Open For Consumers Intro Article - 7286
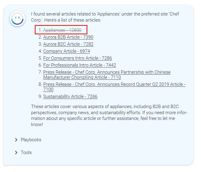The width and height of the screenshot is (201, 172). [x=77, y=58]
